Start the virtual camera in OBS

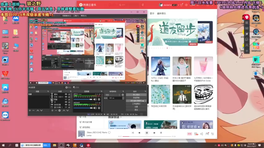pos(136,101)
